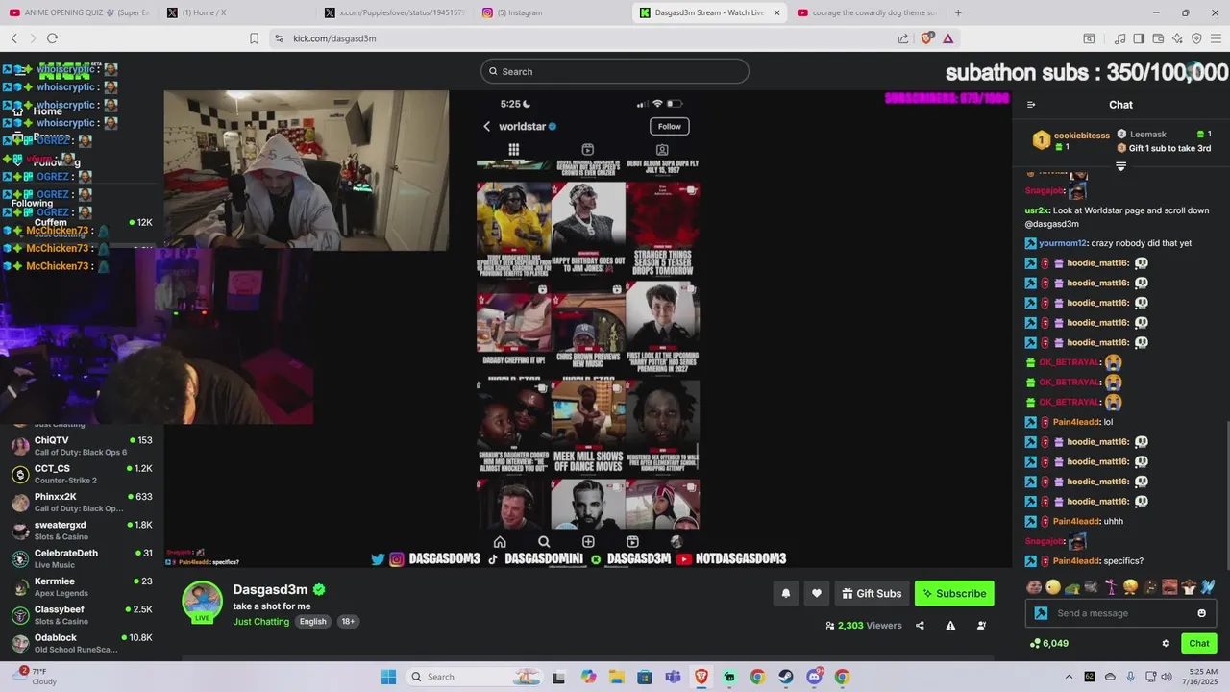Image resolution: width=1230 pixels, height=692 pixels.
Task: Open the browser hamburger menu
Action: [1216, 38]
